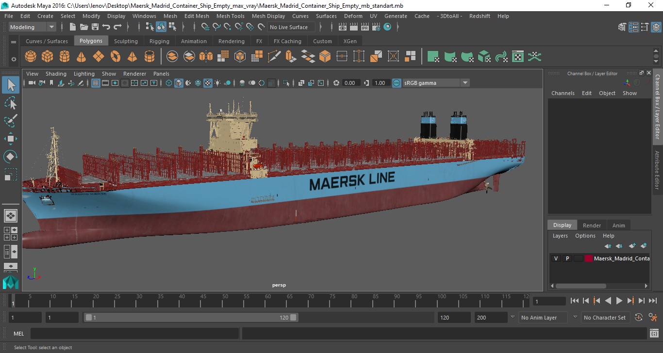This screenshot has height=353, width=663.
Task: Activate the Select tool in the toolbox
Action: pos(11,85)
